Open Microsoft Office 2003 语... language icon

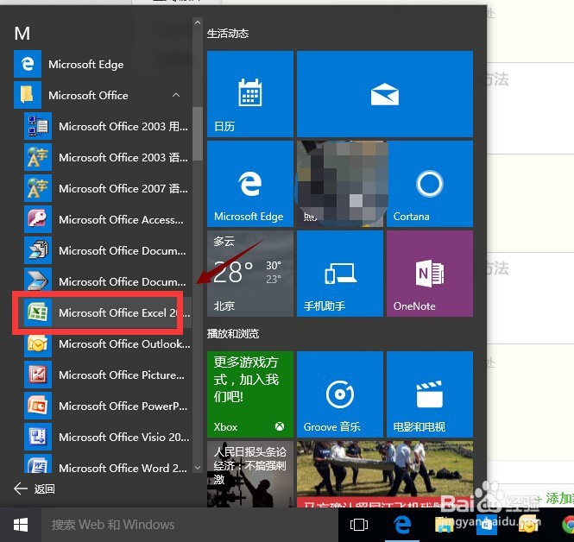coord(38,157)
